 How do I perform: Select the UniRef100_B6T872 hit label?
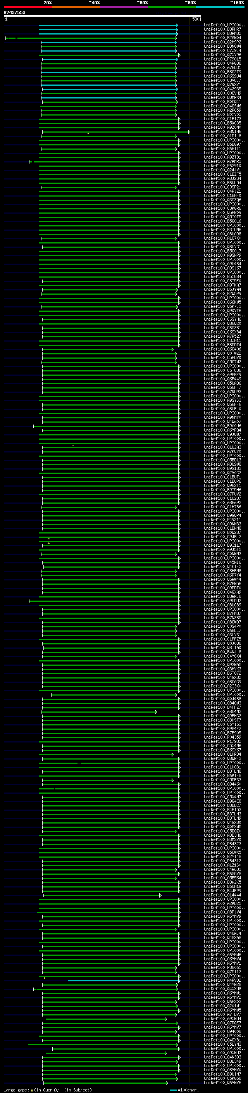pos(222,673)
